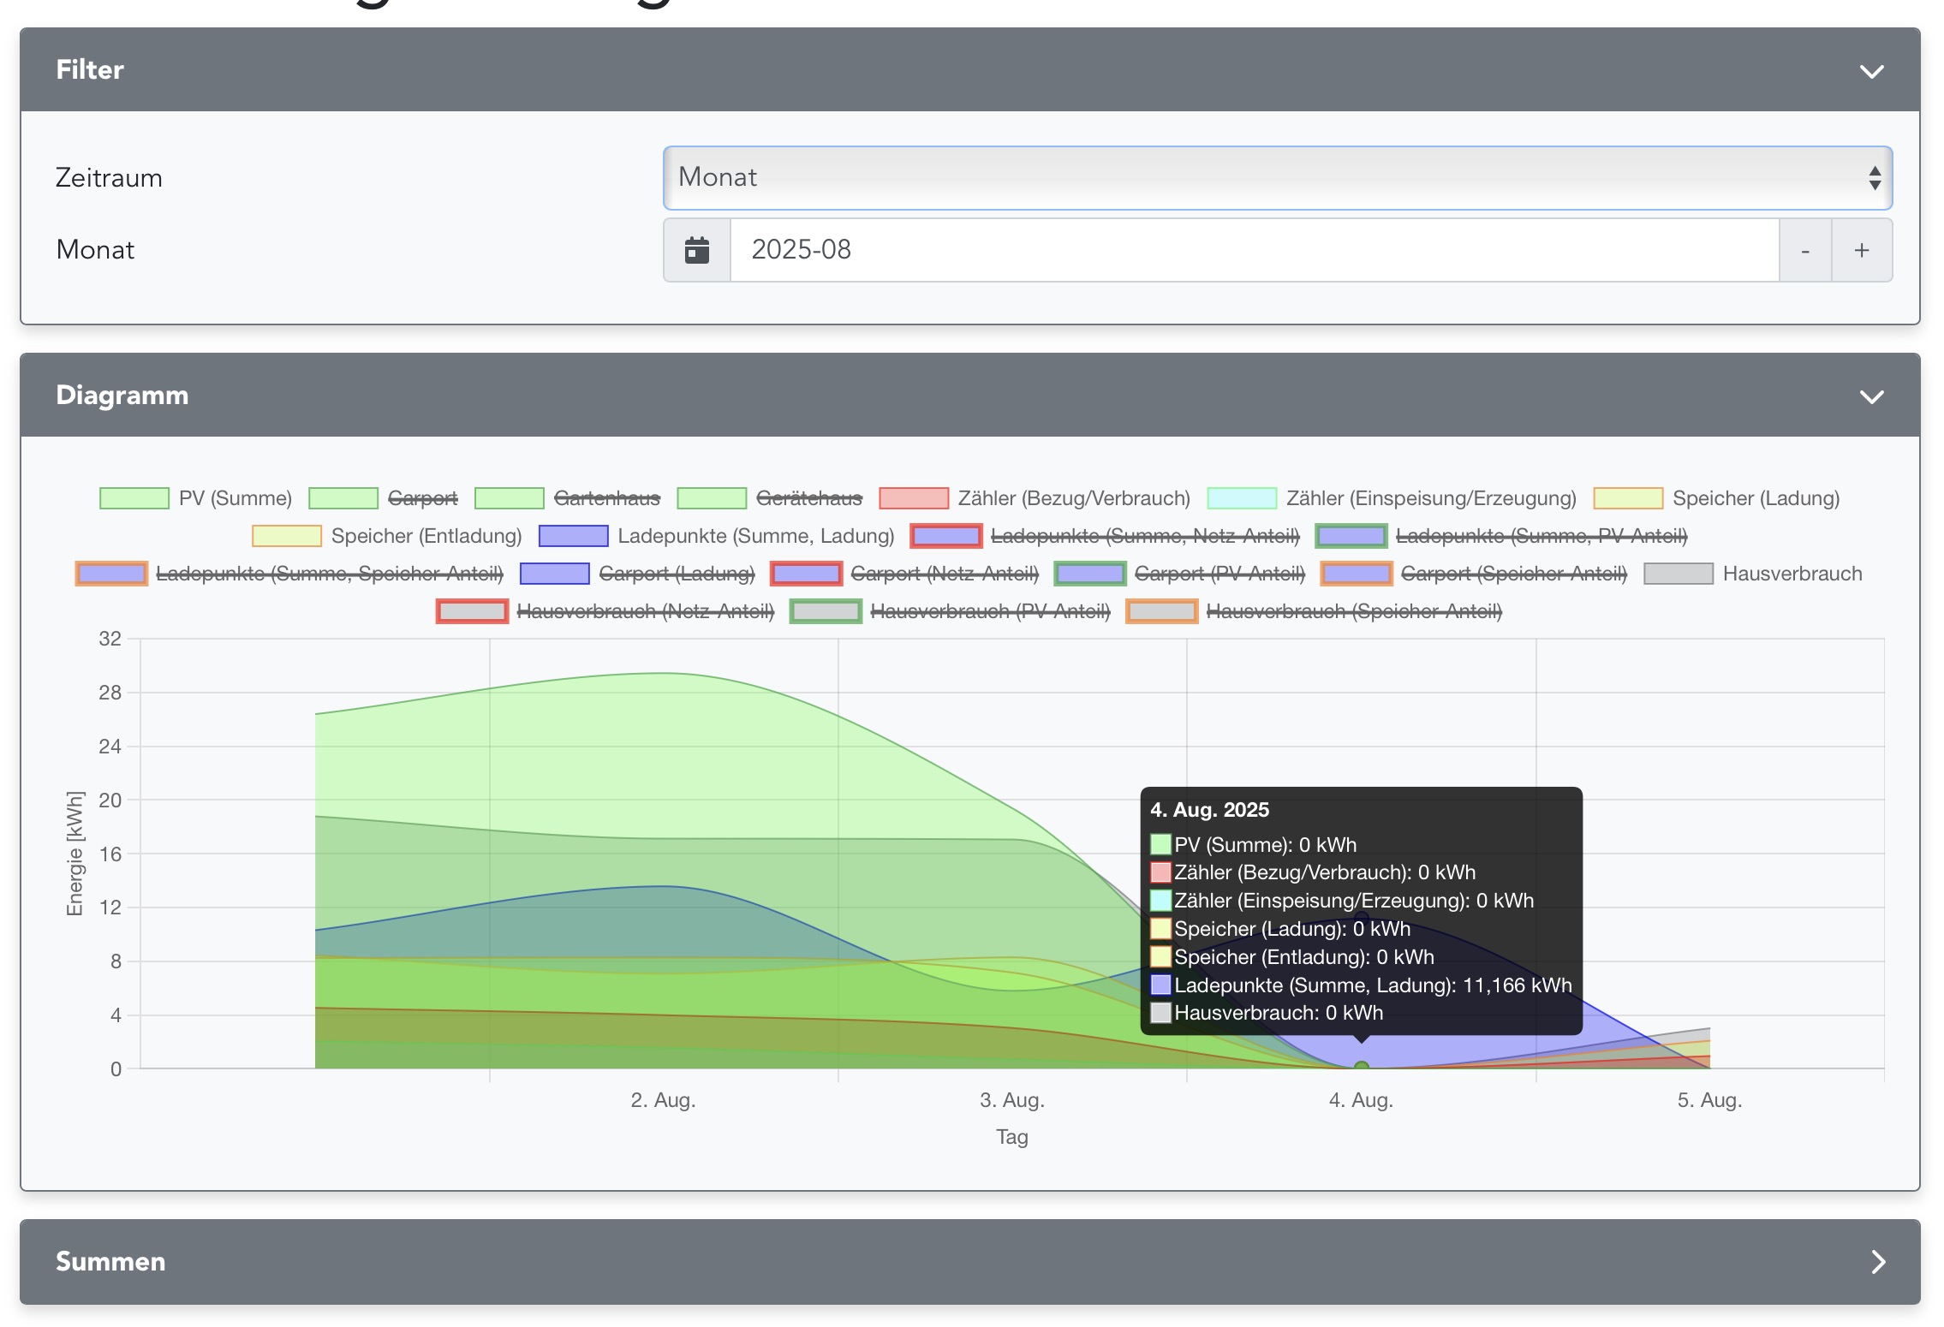Image resolution: width=1944 pixels, height=1327 pixels.
Task: Collapse the Diagramm panel chevron
Action: [1871, 396]
